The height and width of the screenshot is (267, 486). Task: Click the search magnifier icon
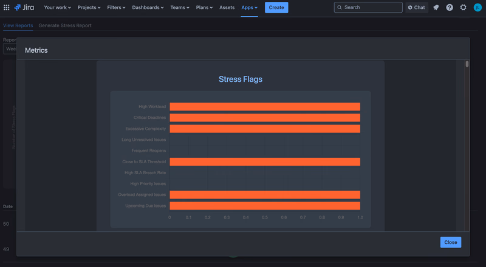click(340, 7)
